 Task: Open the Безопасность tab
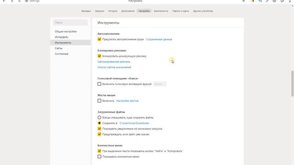tap(161, 11)
